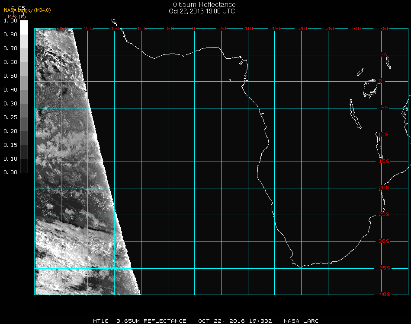Click the 5E longitude label
Viewport: 411px width, 324px height.
(225, 29)
